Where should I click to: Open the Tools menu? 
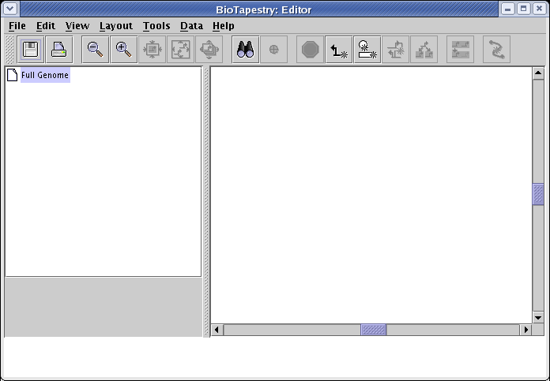[x=156, y=26]
